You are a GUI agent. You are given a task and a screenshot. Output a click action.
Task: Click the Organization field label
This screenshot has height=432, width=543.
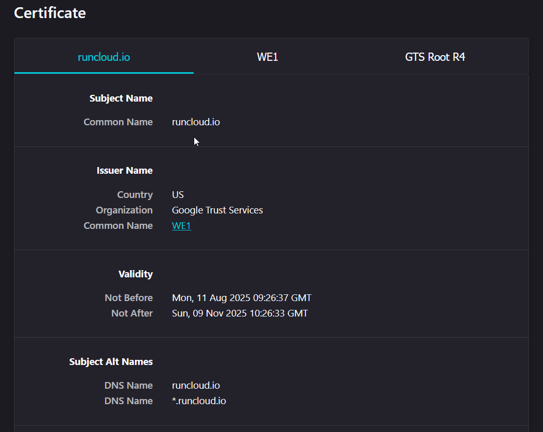(124, 210)
